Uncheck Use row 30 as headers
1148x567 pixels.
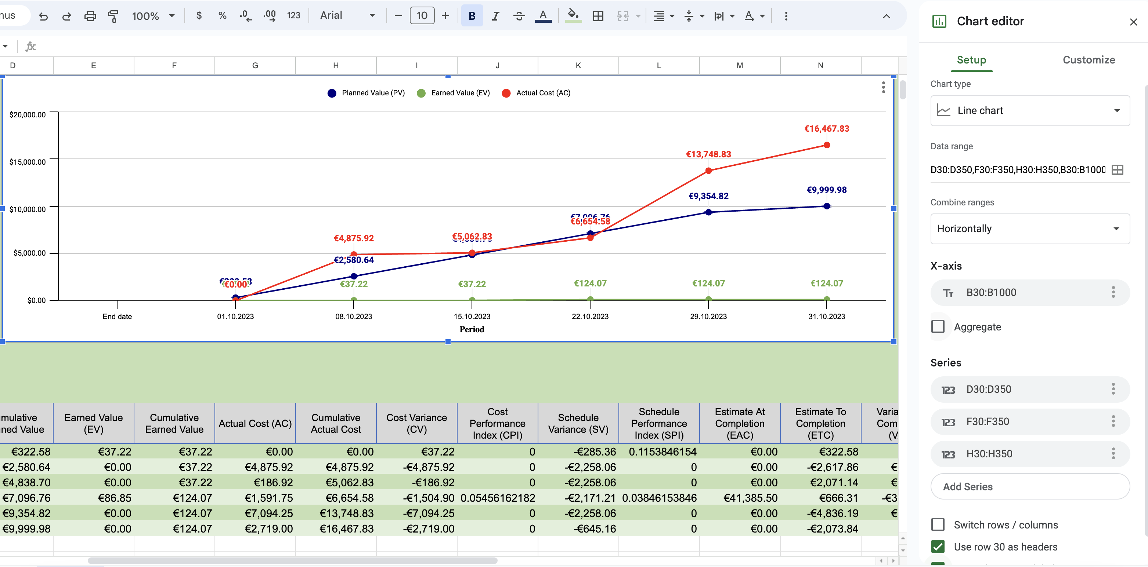coord(938,546)
